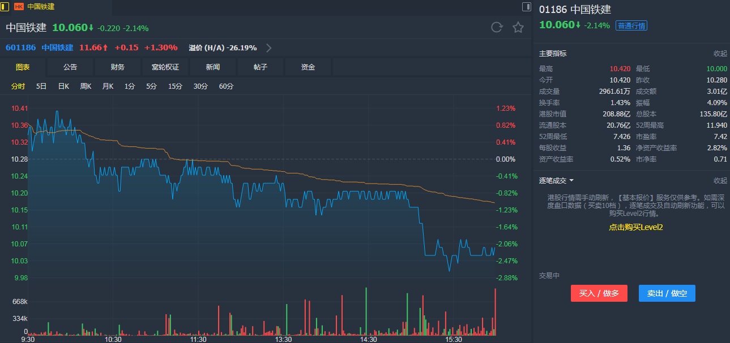Switch to the 公告 tab

(70, 67)
